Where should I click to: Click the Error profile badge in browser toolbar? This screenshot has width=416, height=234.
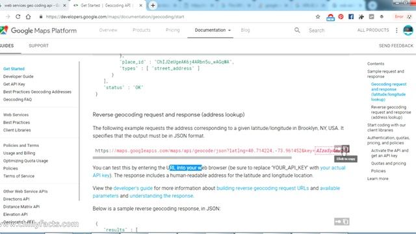(x=403, y=17)
